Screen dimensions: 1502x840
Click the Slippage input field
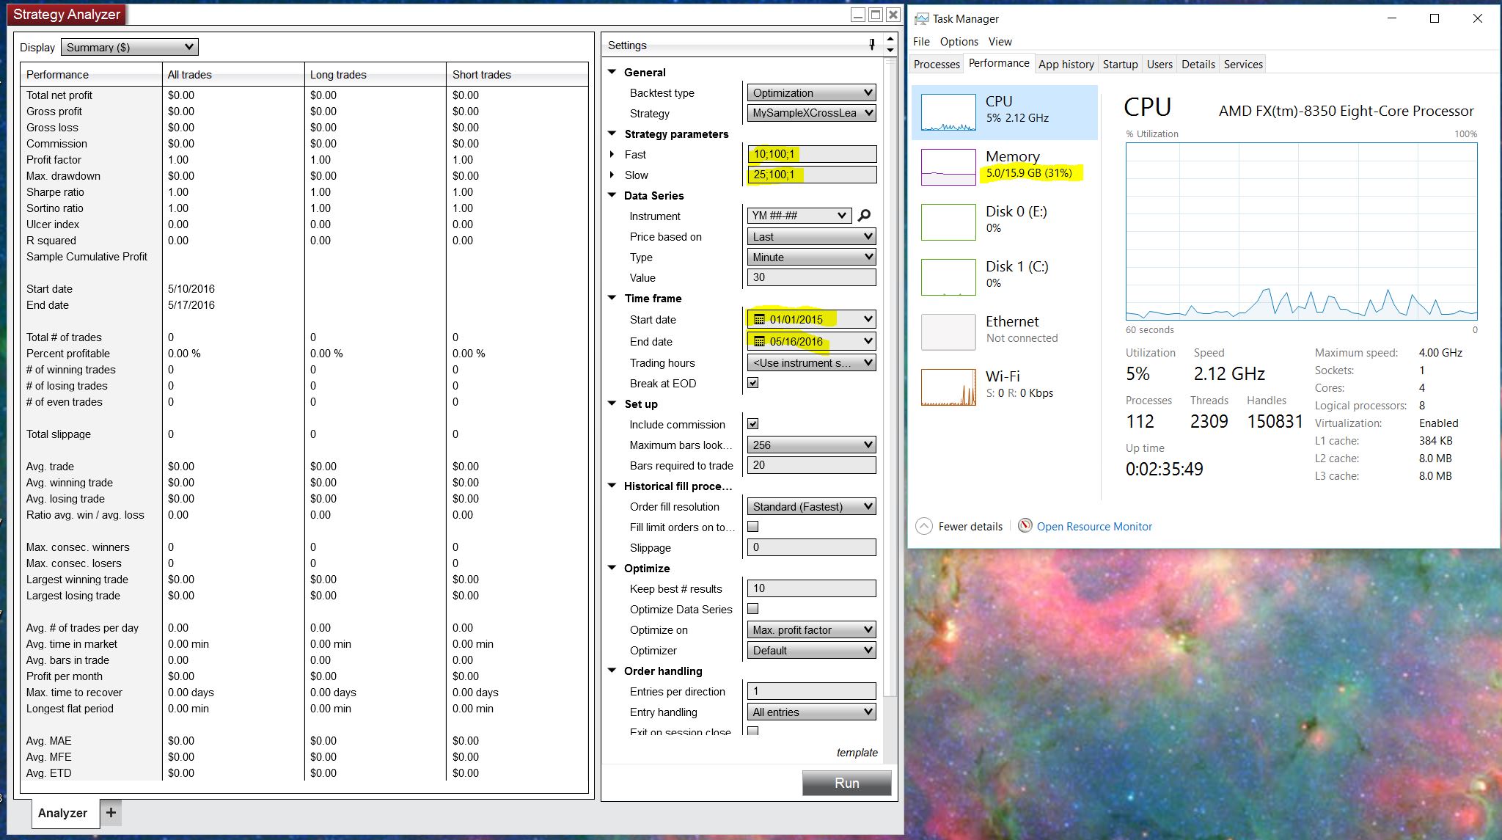tap(811, 547)
